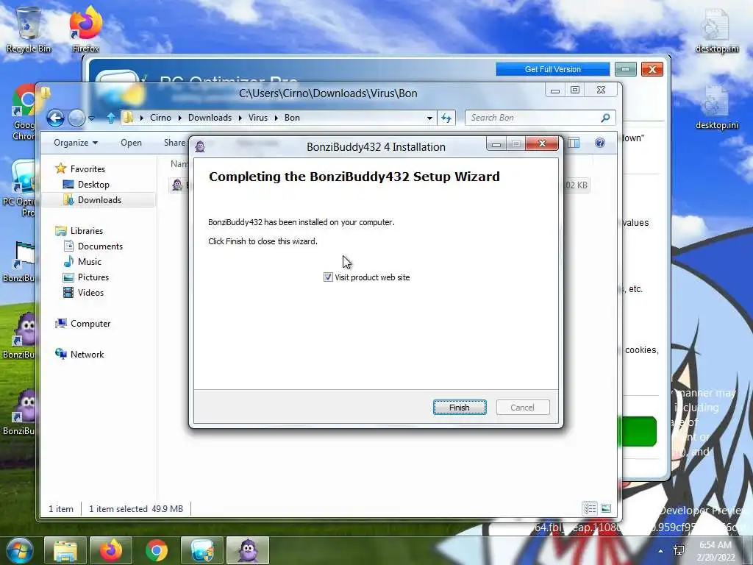Open the Windows Start menu
This screenshot has width=753, height=565.
point(20,550)
